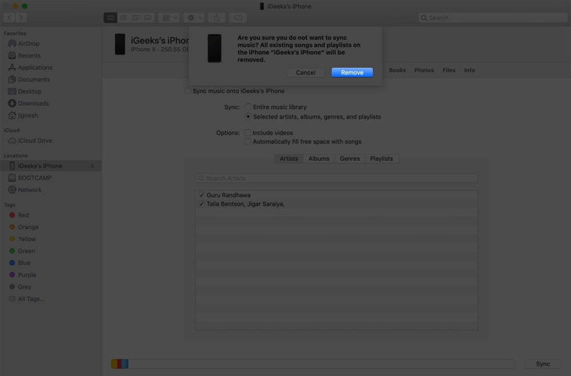Viewport: 571px width, 376px height.
Task: Click Cancel in the dialog
Action: tap(305, 72)
